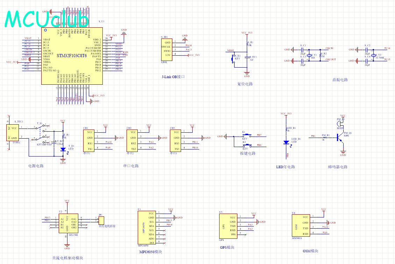Image resolution: width=395 pixels, height=264 pixels.
Task: Select the JP1 DC motor socket
Action: coord(101,220)
